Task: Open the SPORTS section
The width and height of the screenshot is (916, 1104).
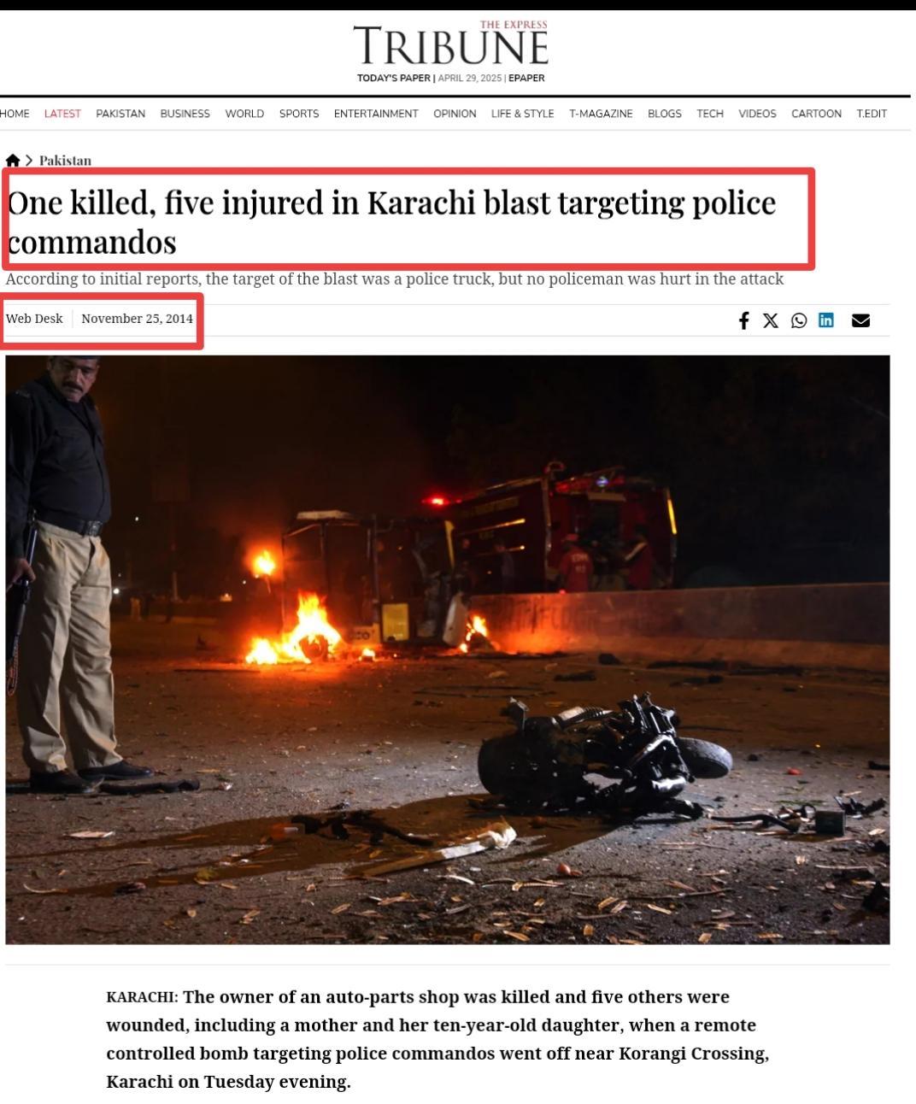Action: click(x=299, y=114)
